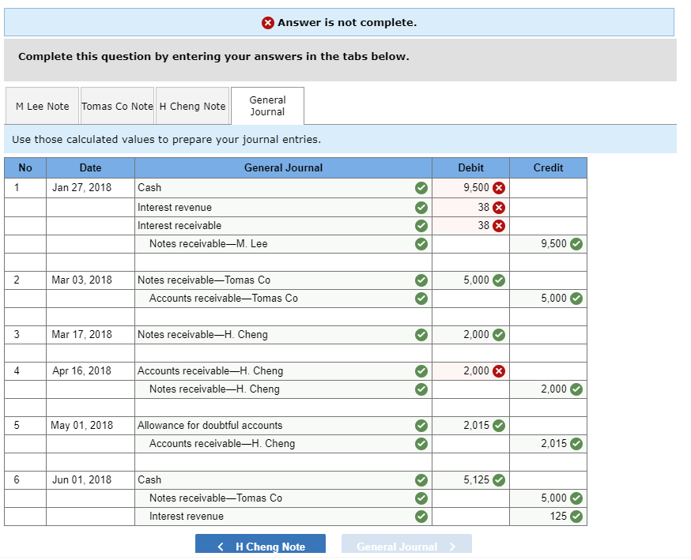
Task: Edit the 38 debit field for Interest revenue
Action: pos(470,208)
